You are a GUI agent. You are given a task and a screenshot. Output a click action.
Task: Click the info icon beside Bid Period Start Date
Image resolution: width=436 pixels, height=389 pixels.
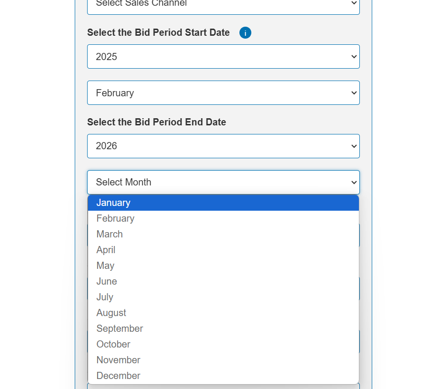[x=245, y=33]
